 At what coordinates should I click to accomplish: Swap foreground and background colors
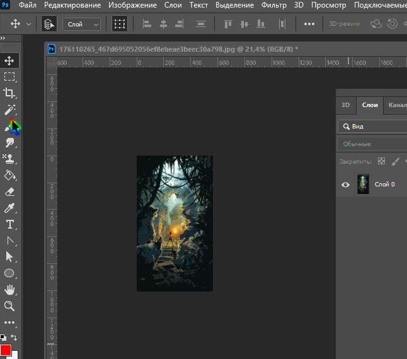coord(14,337)
